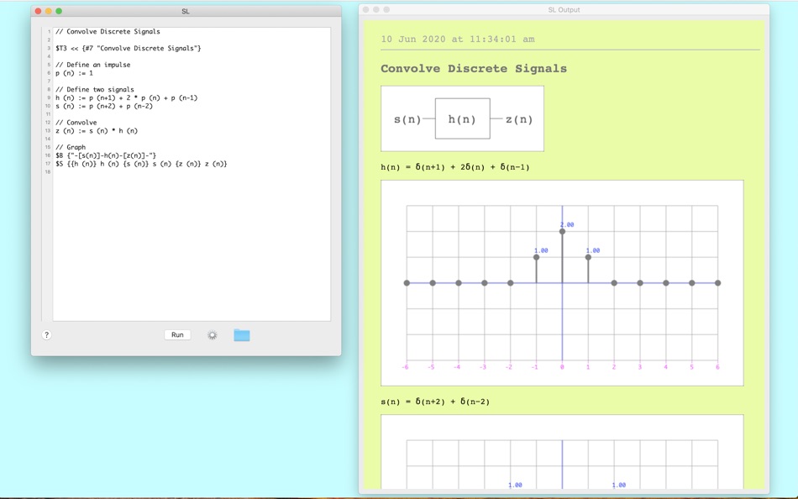Click the z(n) label in block diagram
The image size is (798, 499).
pyautogui.click(x=519, y=119)
